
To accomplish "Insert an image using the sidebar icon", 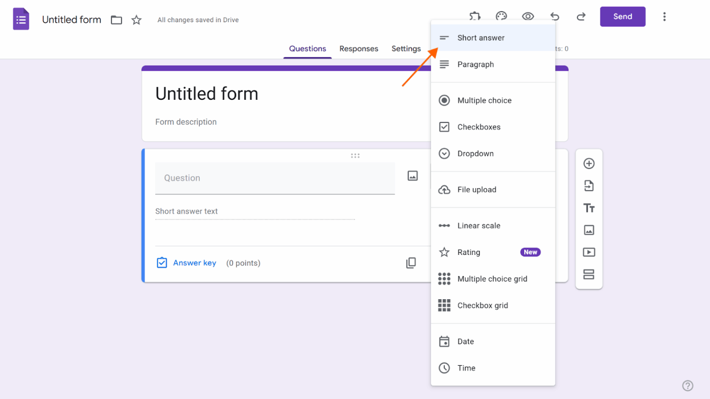I will tap(589, 230).
